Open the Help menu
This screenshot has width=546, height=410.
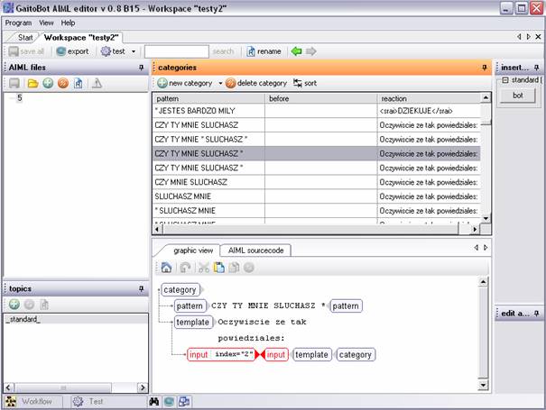click(x=68, y=23)
